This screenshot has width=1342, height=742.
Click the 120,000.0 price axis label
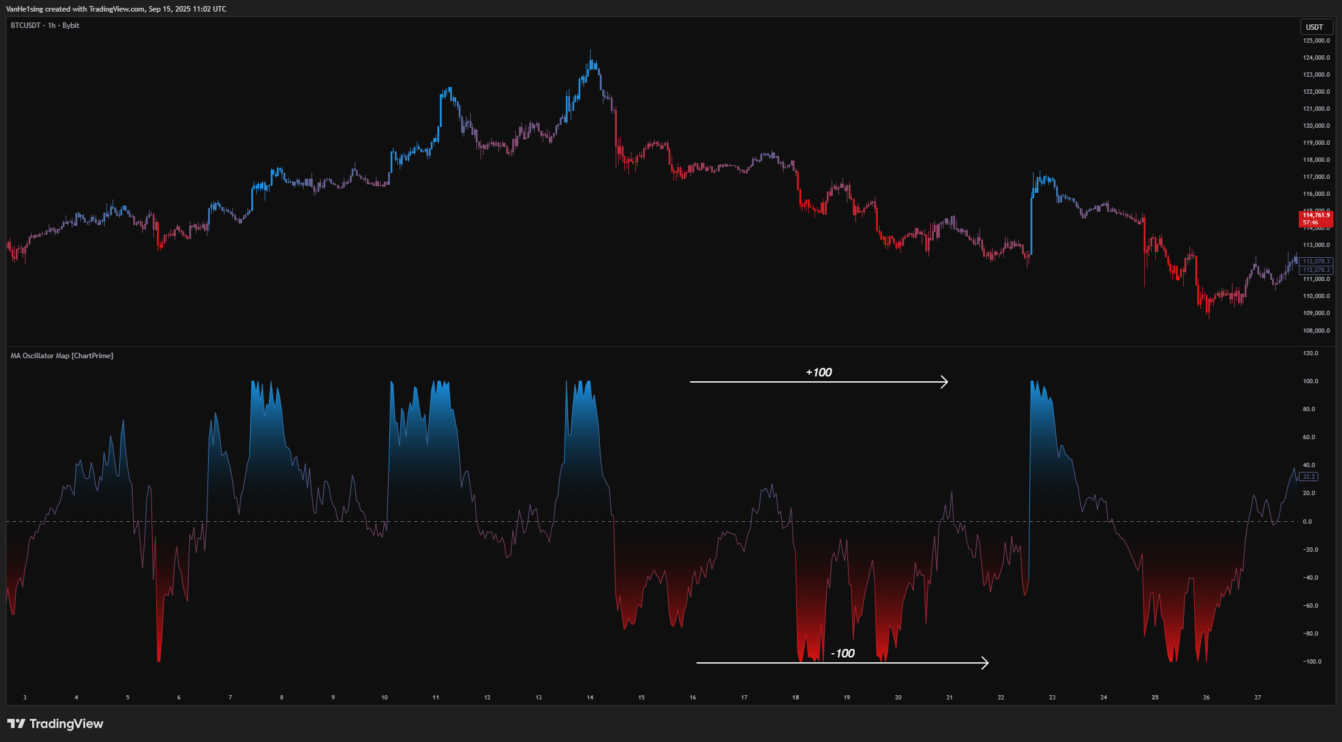click(x=1316, y=126)
